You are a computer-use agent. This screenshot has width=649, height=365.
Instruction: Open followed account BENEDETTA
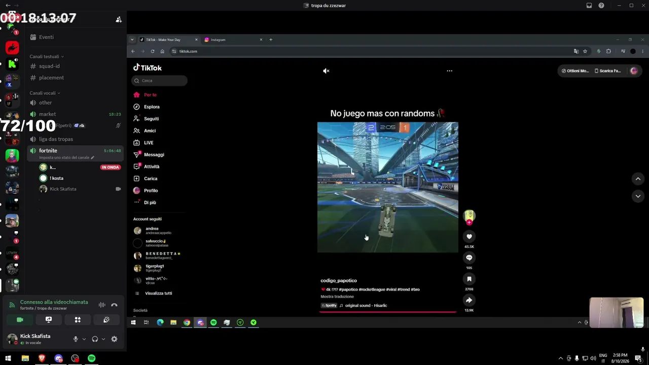pyautogui.click(x=157, y=255)
